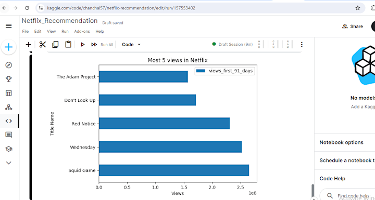Run the current cell play icon
This screenshot has width=375, height=200.
(83, 44)
